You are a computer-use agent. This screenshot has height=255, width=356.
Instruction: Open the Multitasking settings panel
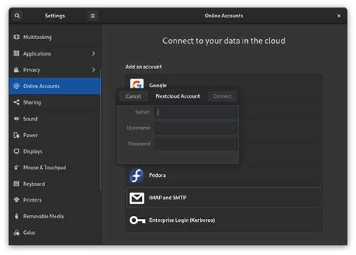click(x=54, y=37)
